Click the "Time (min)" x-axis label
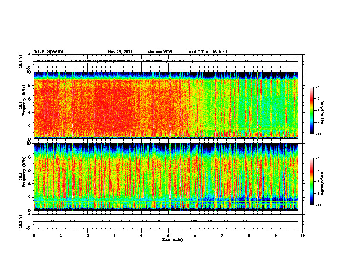Image resolution: width=341 pixels, height=264 pixels. tap(172, 239)
